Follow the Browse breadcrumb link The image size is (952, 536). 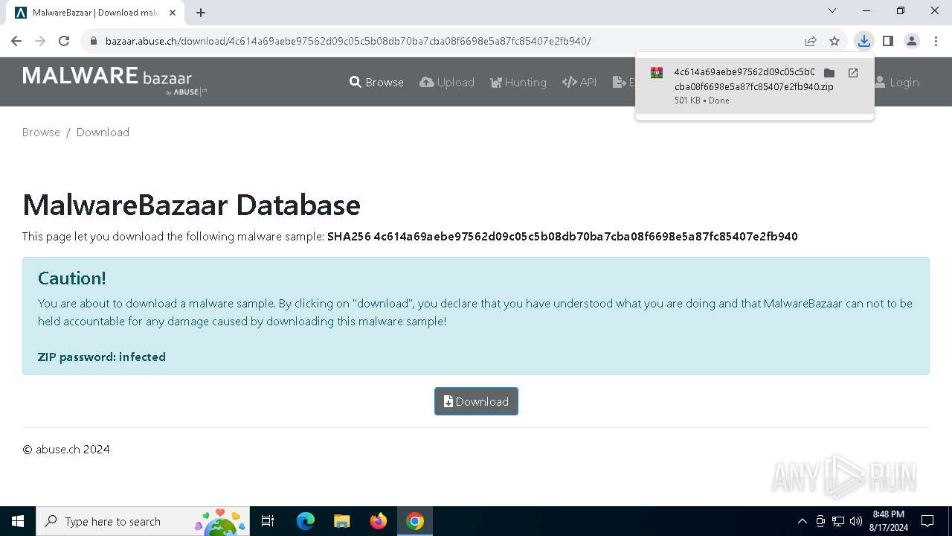[x=41, y=133]
